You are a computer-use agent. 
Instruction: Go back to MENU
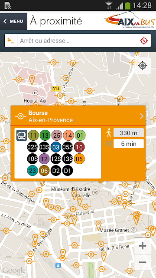point(13,21)
